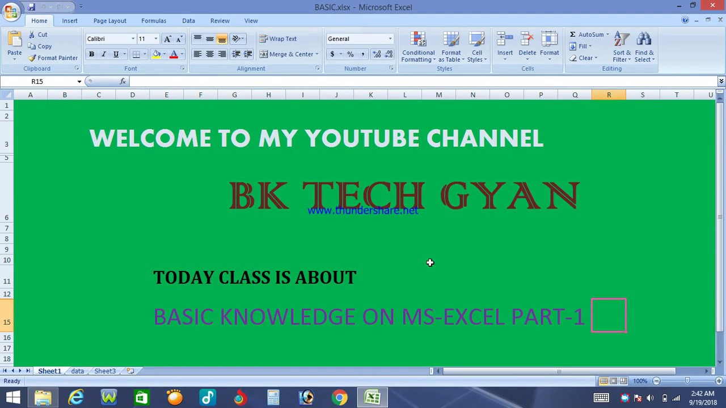
Task: Open Format as Table gallery
Action: click(451, 48)
